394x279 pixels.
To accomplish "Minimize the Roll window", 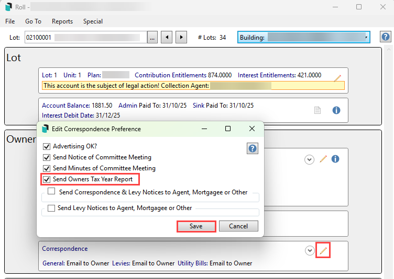I will (x=335, y=7).
